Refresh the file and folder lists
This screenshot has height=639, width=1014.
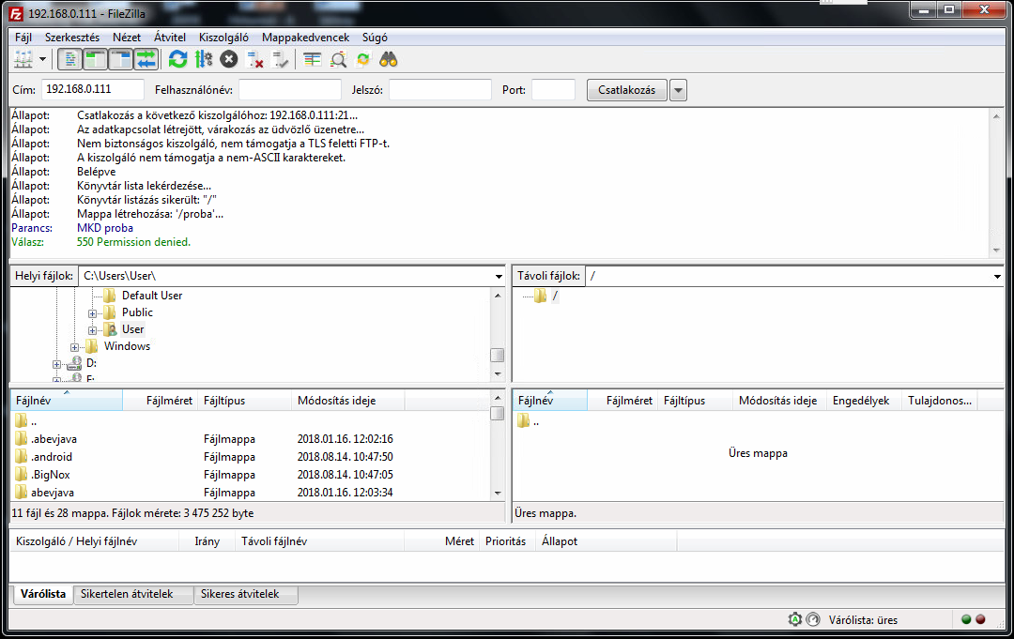[x=177, y=60]
